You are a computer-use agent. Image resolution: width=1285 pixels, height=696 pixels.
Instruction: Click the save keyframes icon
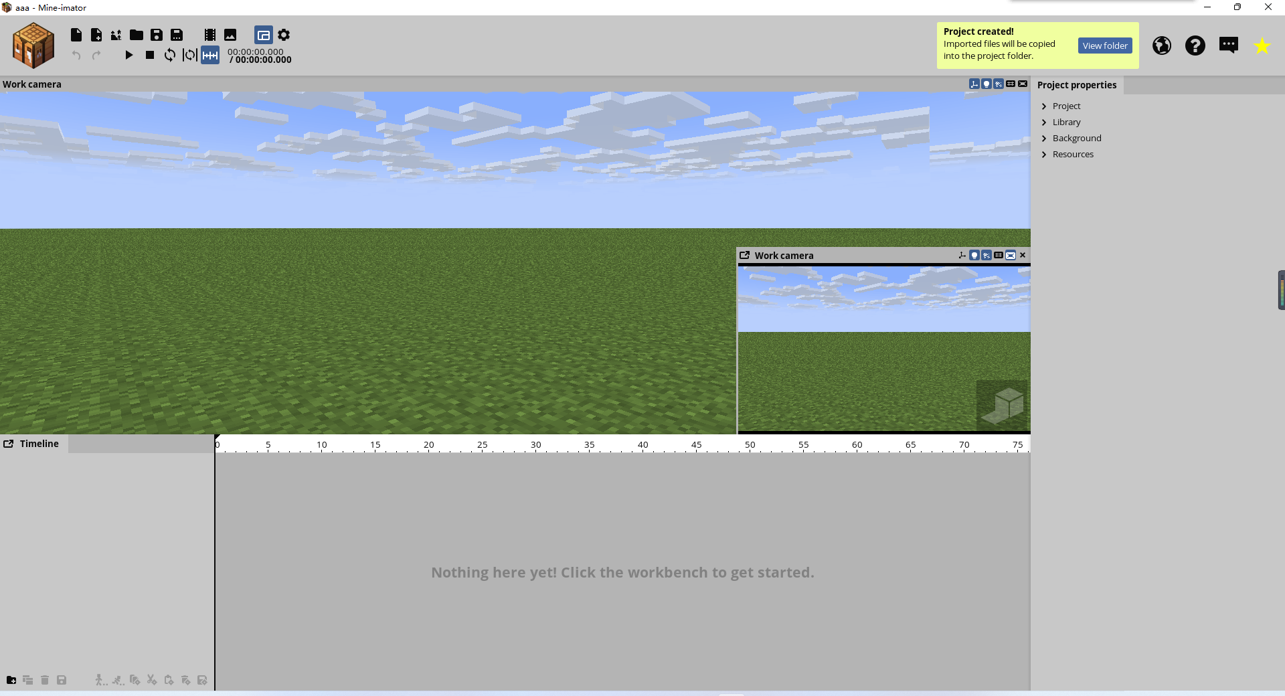point(202,680)
